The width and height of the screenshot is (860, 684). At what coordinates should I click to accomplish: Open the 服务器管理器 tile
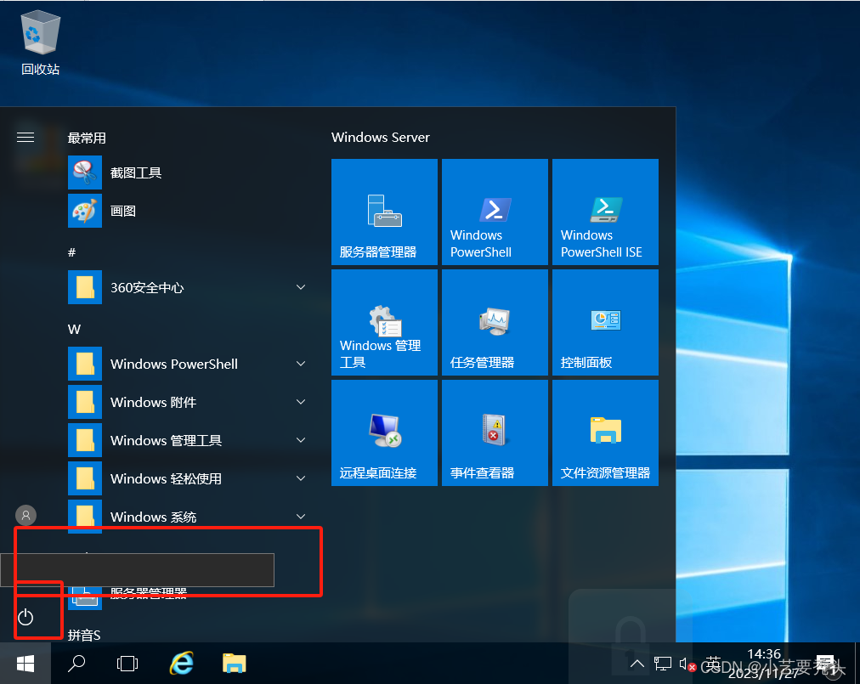384,212
